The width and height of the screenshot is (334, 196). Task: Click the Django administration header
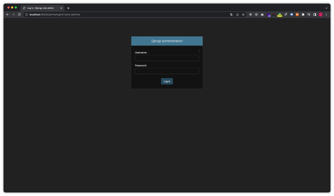(x=167, y=41)
